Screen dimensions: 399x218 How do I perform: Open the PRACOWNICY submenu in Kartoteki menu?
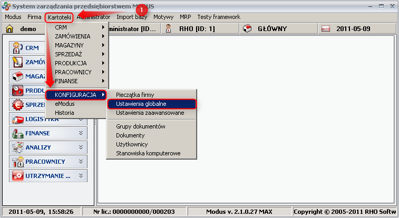click(x=77, y=72)
